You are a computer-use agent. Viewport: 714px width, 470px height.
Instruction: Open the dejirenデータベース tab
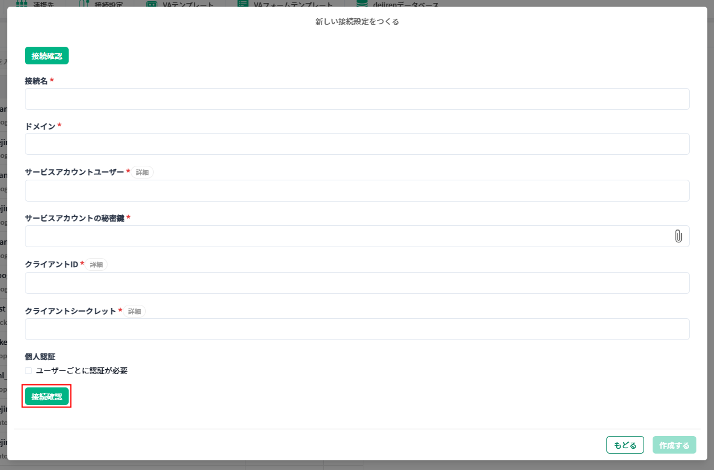coord(398,4)
